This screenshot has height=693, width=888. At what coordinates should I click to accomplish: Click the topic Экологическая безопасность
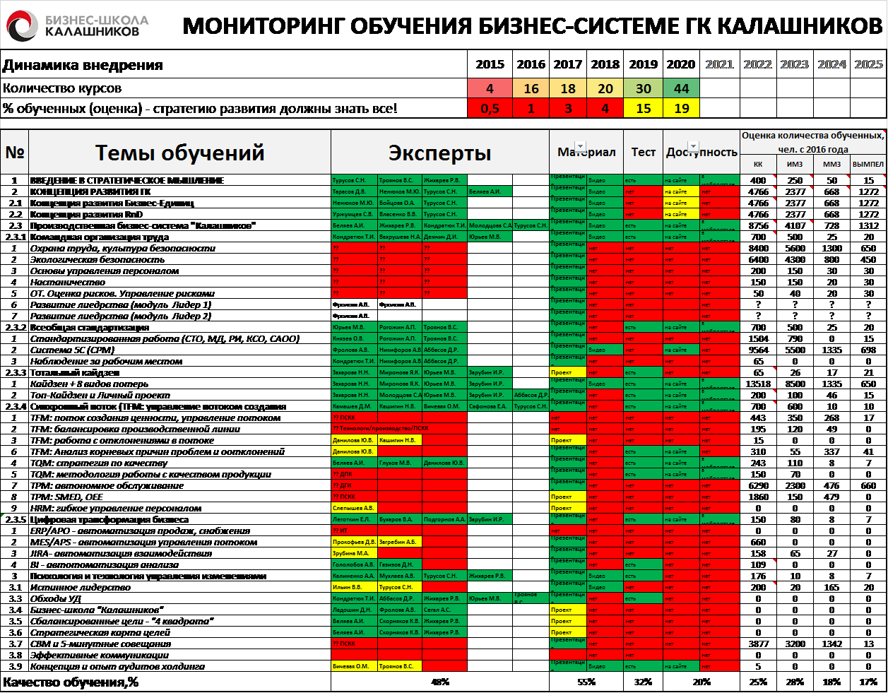point(97,259)
